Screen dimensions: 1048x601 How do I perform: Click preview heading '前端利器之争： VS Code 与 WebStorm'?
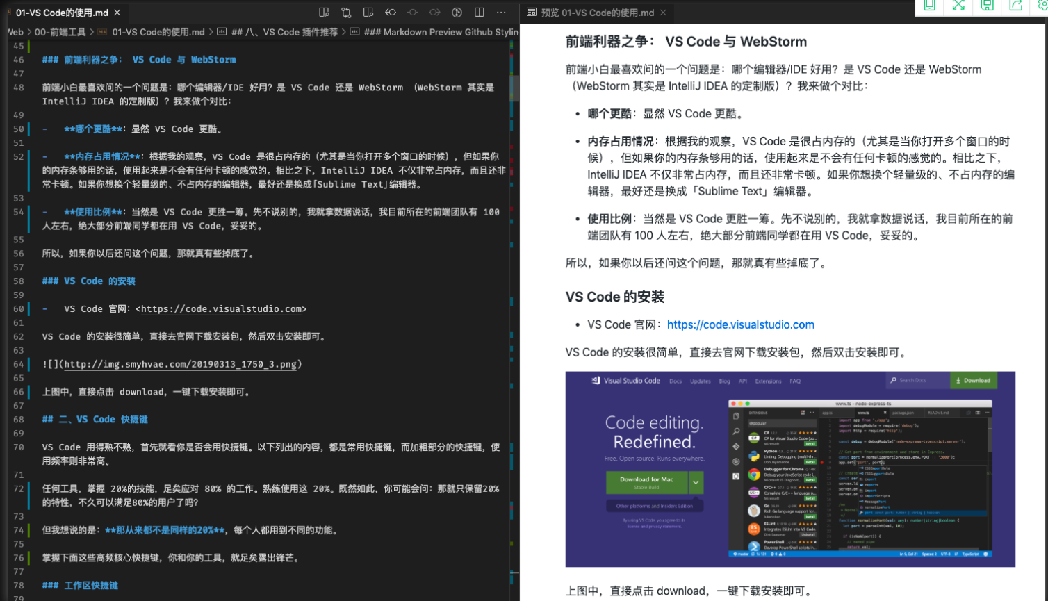686,42
